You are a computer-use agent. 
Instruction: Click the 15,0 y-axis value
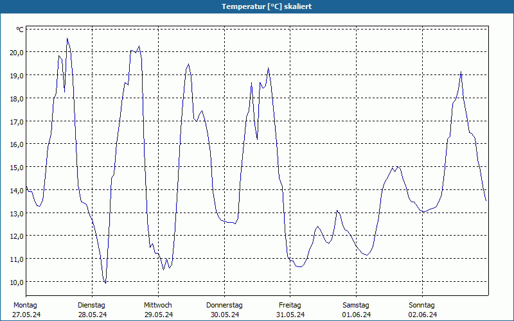point(17,168)
